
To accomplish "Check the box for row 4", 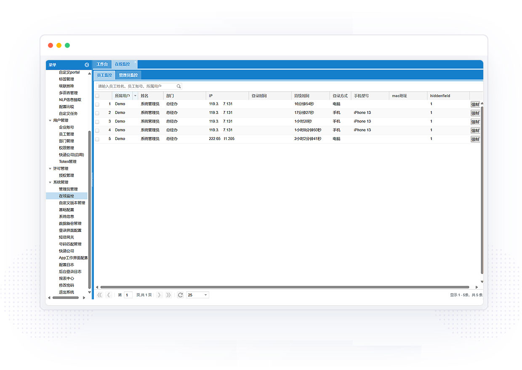I will tap(97, 130).
